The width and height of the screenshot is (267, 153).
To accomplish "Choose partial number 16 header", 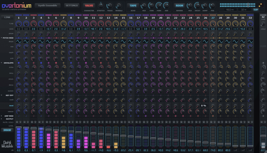I will click(x=131, y=18).
